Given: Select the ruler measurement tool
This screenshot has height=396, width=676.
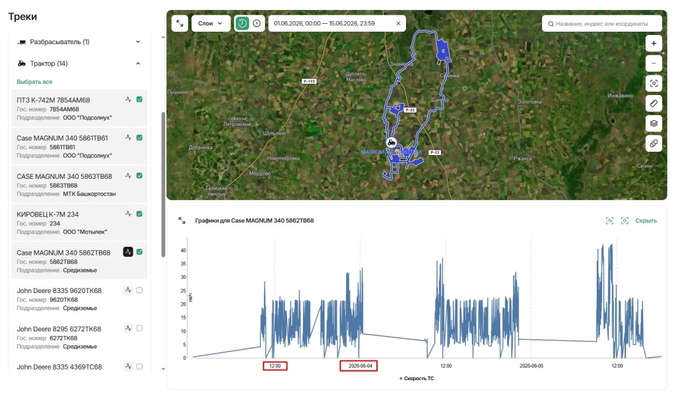Looking at the screenshot, I should 654,104.
